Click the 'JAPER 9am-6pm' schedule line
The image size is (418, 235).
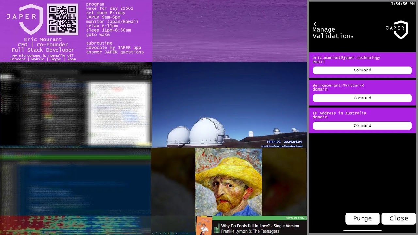(103, 17)
